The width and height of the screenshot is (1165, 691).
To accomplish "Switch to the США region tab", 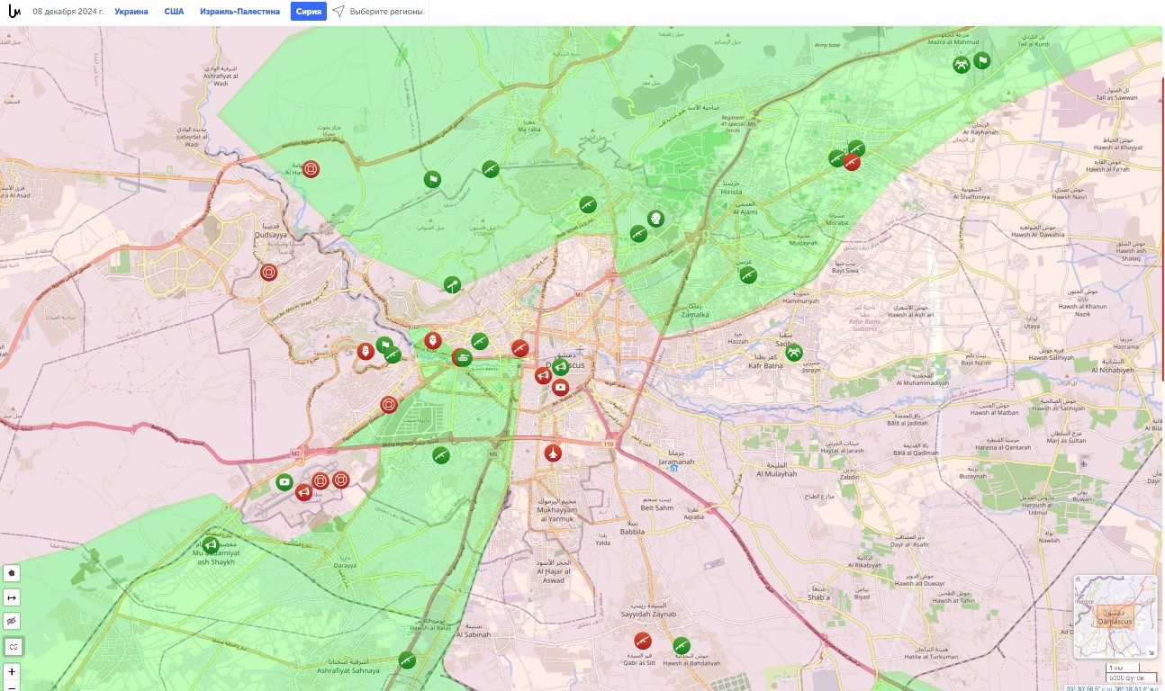I will 174,12.
